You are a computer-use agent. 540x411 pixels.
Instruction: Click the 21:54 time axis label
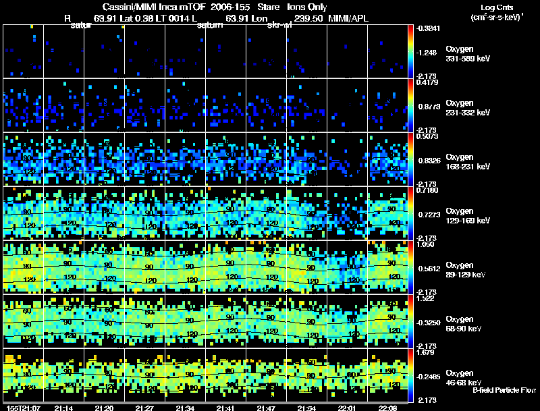[x=306, y=408]
